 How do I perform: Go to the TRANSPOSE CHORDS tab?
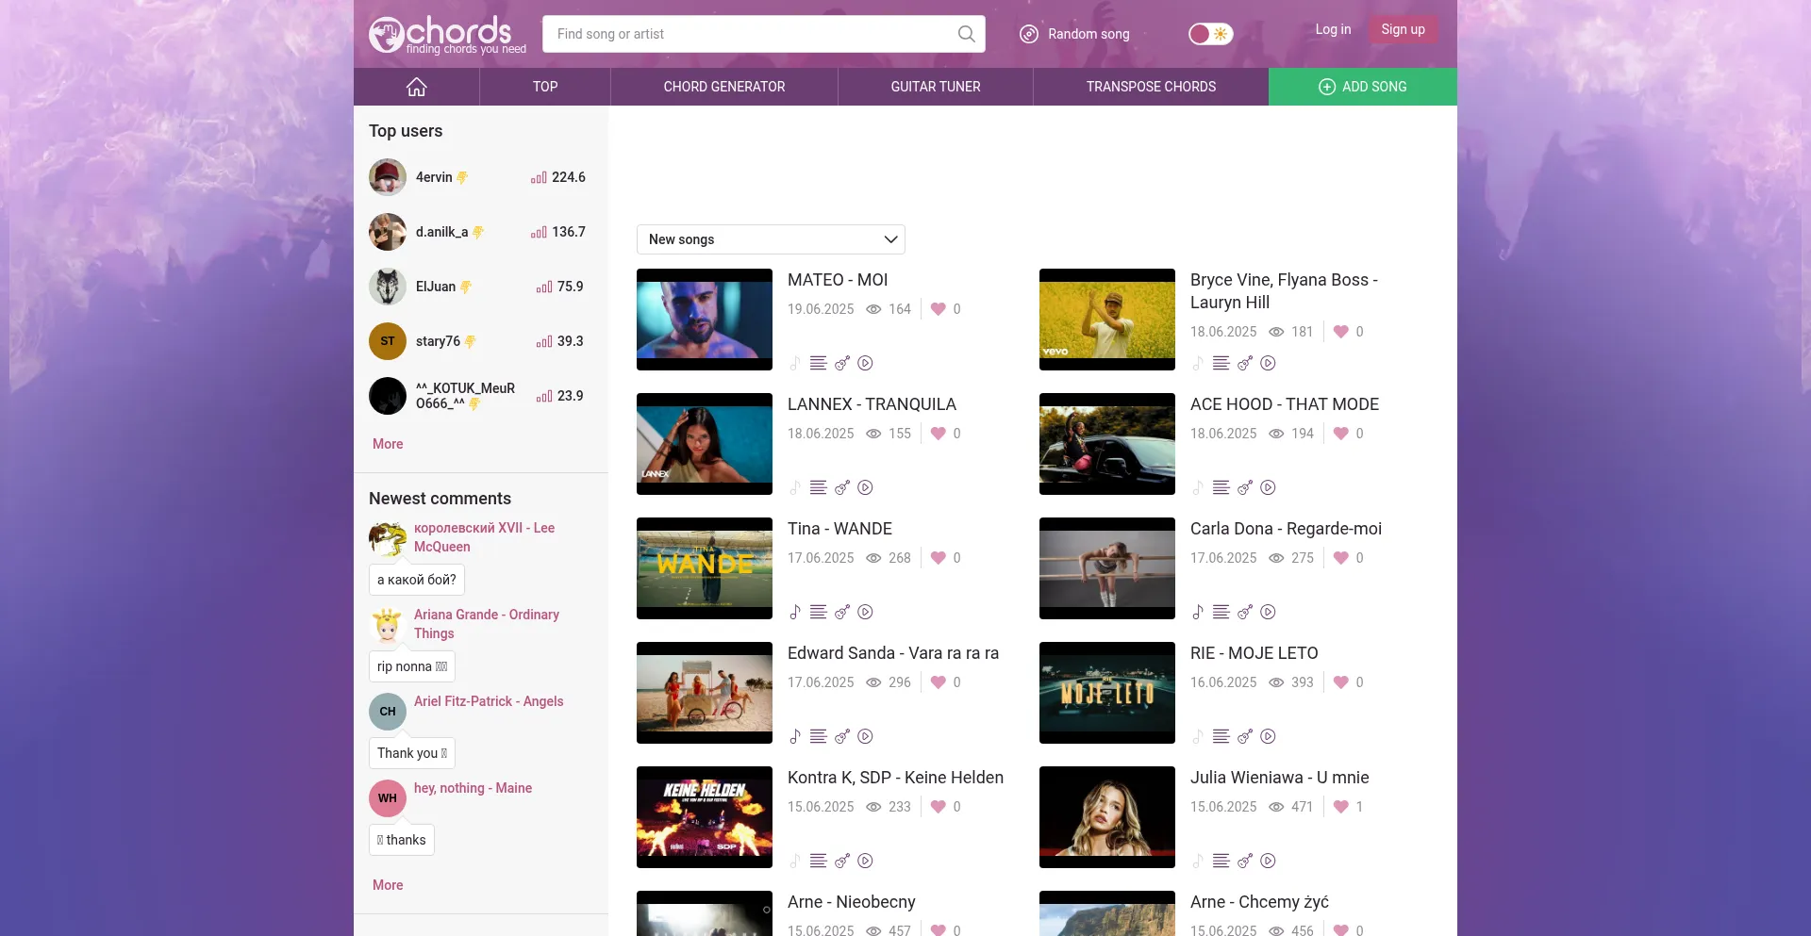pos(1150,87)
